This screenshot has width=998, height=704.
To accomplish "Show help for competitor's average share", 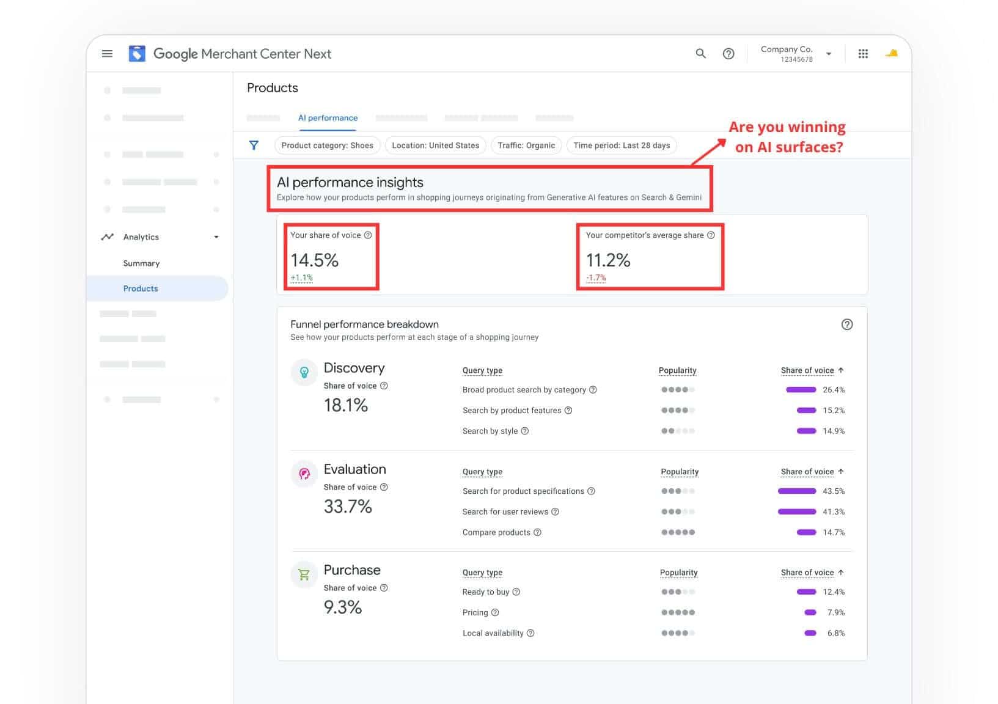I will 711,235.
